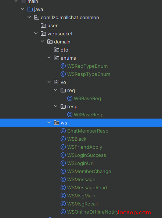Select the WSFriendApply class
The height and width of the screenshot is (218, 162).
click(x=84, y=147)
